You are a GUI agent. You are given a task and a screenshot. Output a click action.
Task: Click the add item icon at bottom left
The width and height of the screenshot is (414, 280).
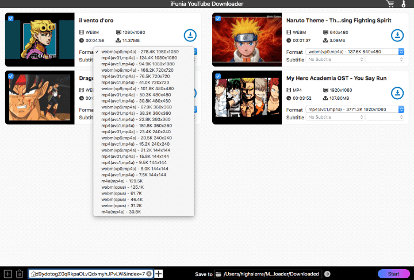[x=7, y=274]
